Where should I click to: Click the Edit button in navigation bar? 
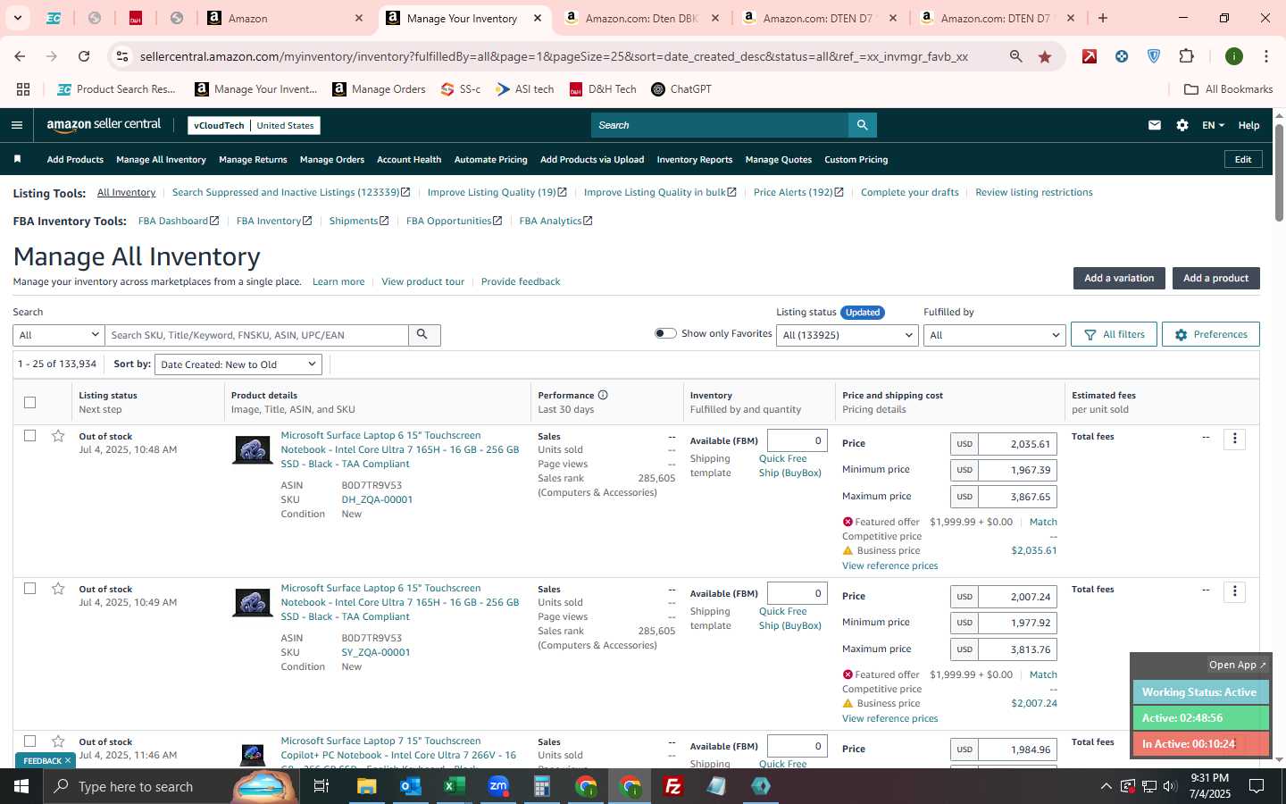coord(1243,159)
